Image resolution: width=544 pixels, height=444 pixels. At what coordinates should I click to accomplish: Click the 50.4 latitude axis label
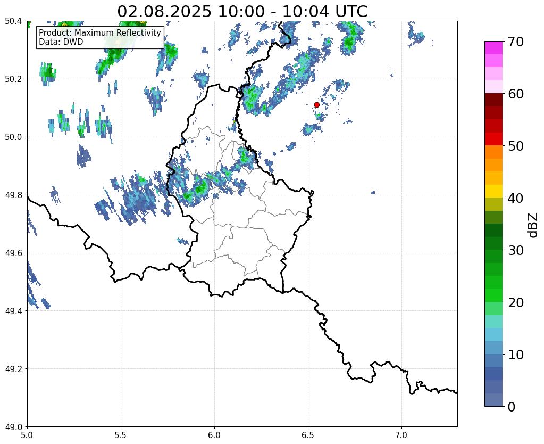(13, 21)
